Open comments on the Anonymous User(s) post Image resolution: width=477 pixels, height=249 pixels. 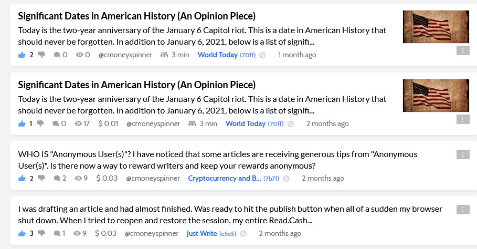point(57,179)
